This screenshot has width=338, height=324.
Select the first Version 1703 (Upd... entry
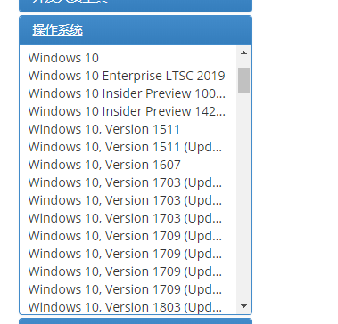pos(128,182)
